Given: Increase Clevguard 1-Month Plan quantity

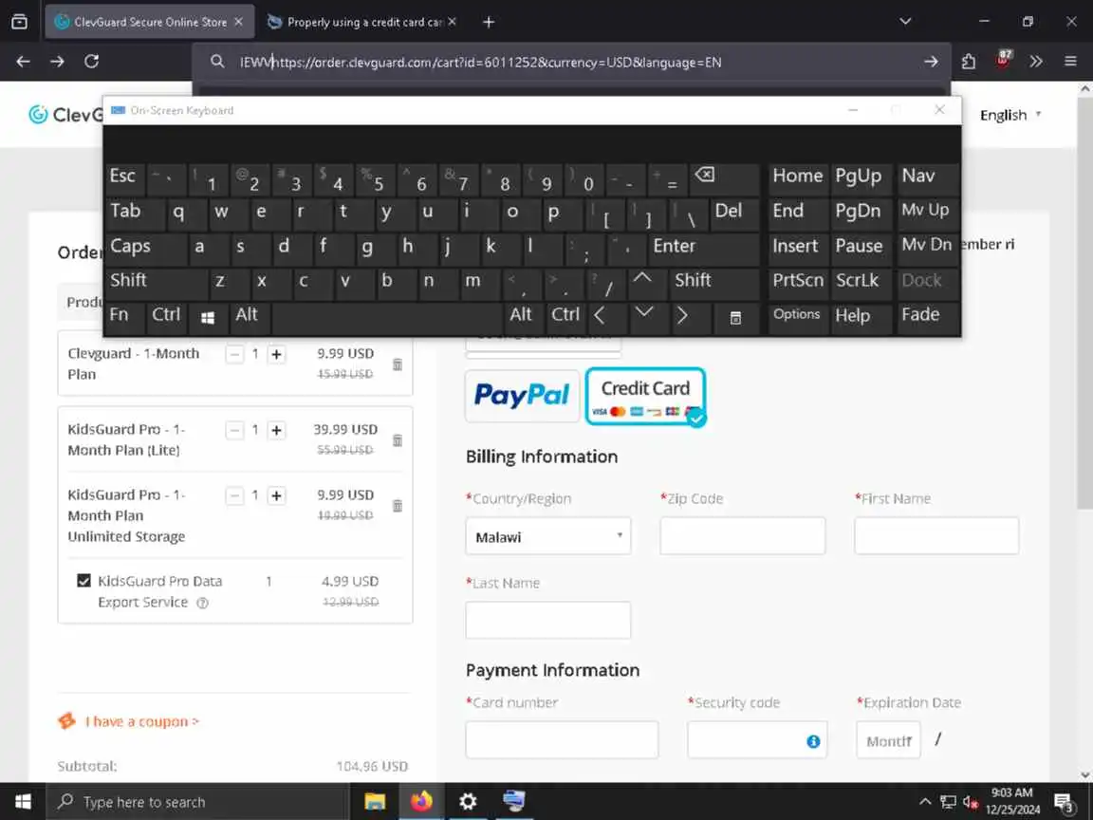Looking at the screenshot, I should pyautogui.click(x=277, y=354).
